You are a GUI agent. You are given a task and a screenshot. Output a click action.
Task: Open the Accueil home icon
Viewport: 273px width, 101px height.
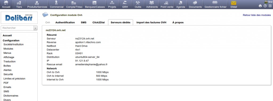tap(6, 3)
